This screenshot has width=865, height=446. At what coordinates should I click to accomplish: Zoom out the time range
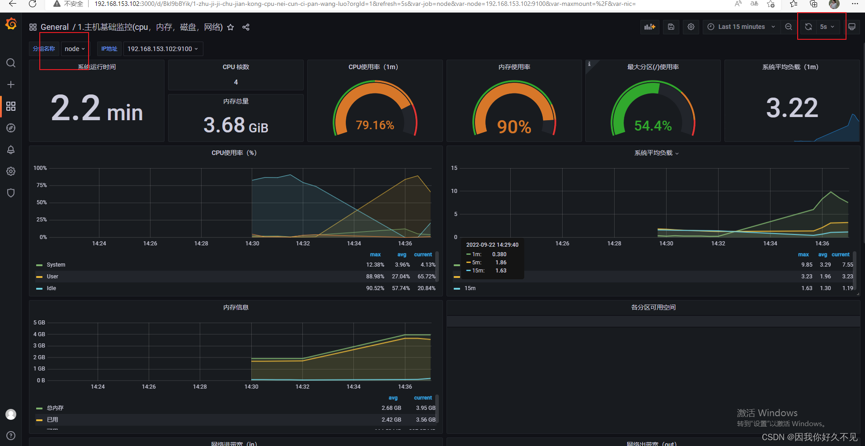pos(789,27)
